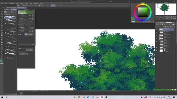The width and height of the screenshot is (177, 99).
Task: Select the Fill bucket tool
Action: (x=2, y=42)
